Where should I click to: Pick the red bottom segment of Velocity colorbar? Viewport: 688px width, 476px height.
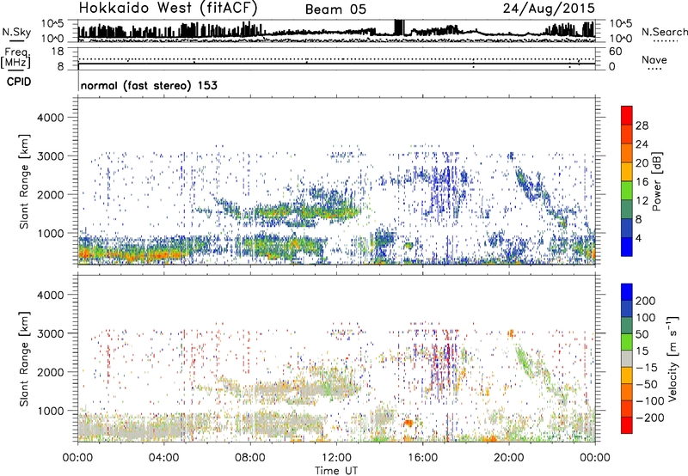tap(627, 425)
